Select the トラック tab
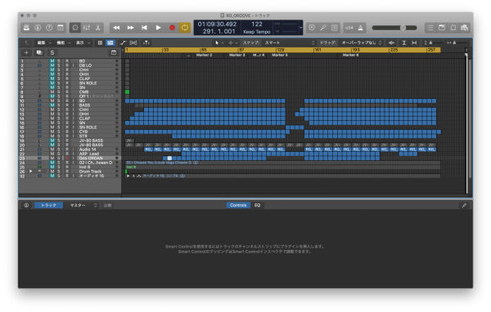 click(48, 205)
